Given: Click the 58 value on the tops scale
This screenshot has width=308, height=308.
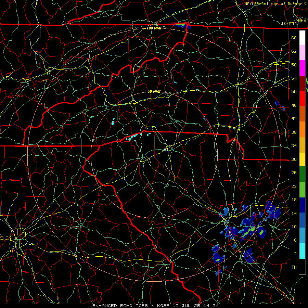Looking at the screenshot, I should pyautogui.click(x=294, y=65).
